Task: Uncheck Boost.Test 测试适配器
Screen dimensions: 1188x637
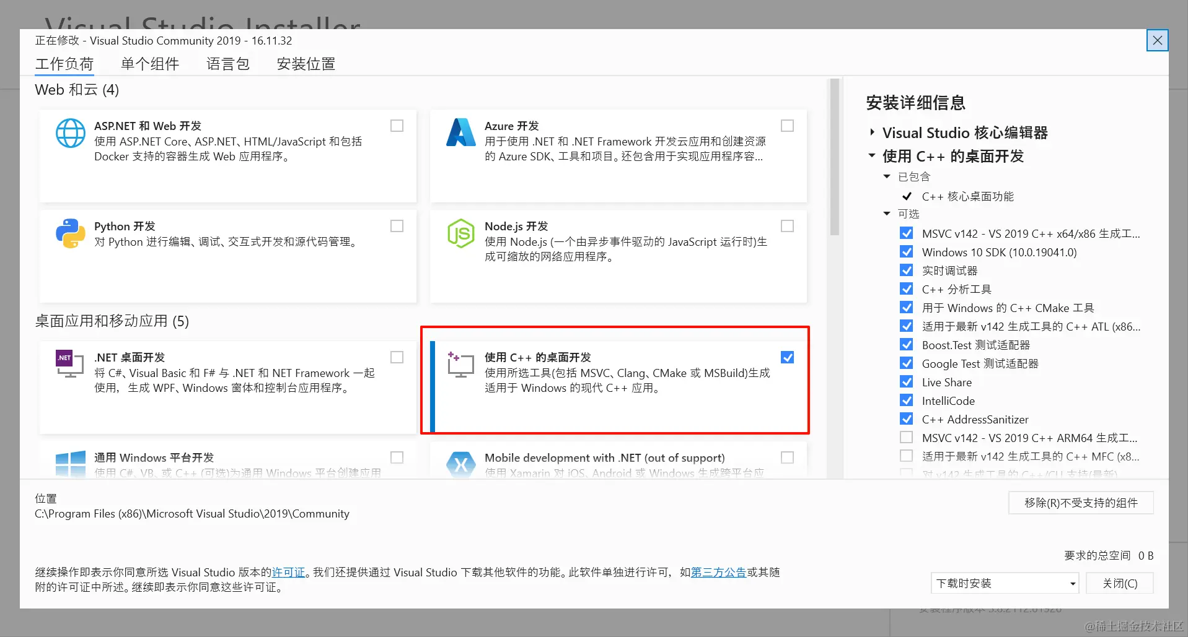Action: click(x=906, y=344)
